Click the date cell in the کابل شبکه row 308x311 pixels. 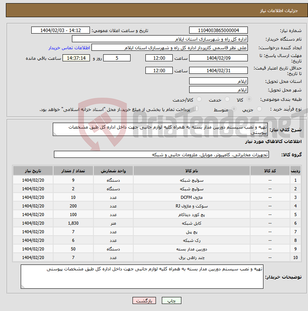(33, 223)
